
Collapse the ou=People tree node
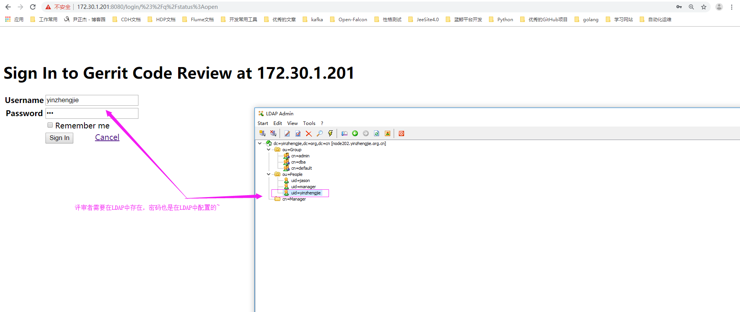click(269, 174)
